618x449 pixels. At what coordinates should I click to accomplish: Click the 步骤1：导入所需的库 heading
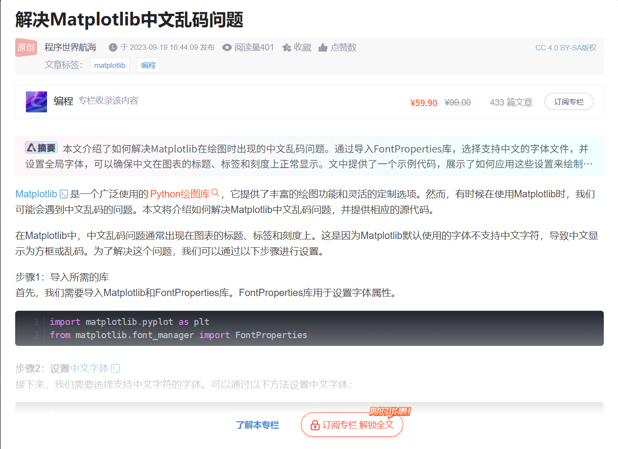62,278
